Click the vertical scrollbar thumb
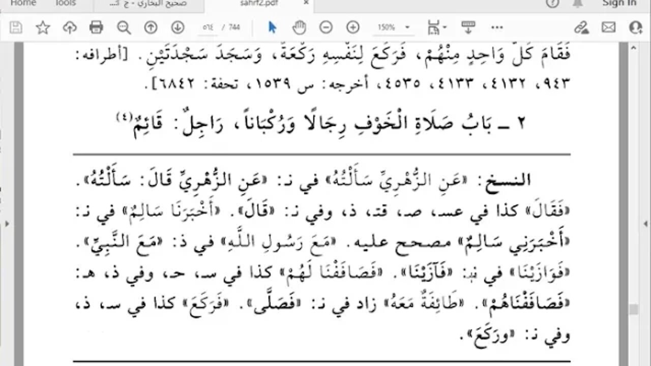Image resolution: width=651 pixels, height=366 pixels. point(633,310)
